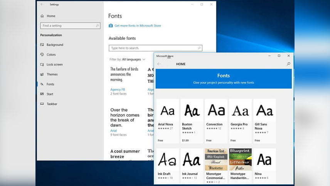Select Taskbar settings page
Viewport: 330px width, 186px height.
(52, 104)
